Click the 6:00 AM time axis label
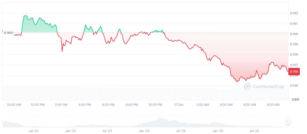The width and height of the screenshot is (307, 134). [249, 105]
